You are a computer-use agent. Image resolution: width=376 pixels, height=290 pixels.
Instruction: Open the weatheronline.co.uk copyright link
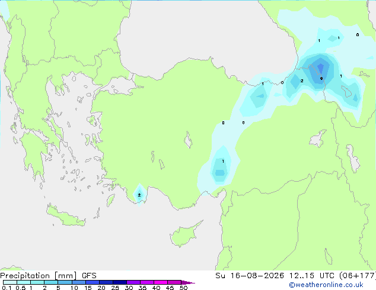pyautogui.click(x=326, y=285)
